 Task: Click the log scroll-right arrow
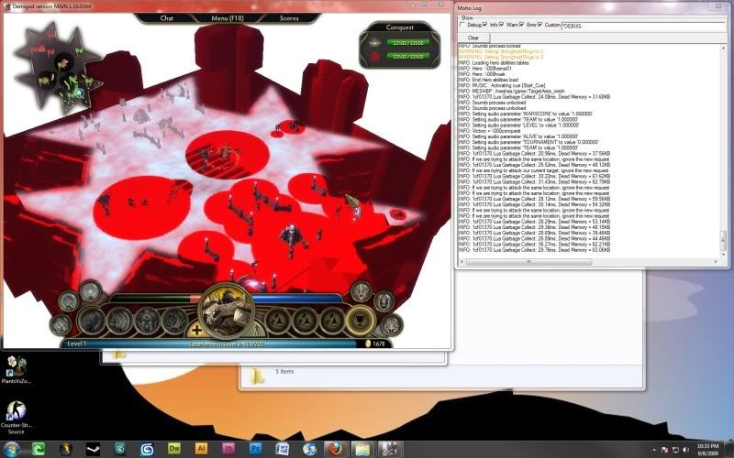(716, 262)
